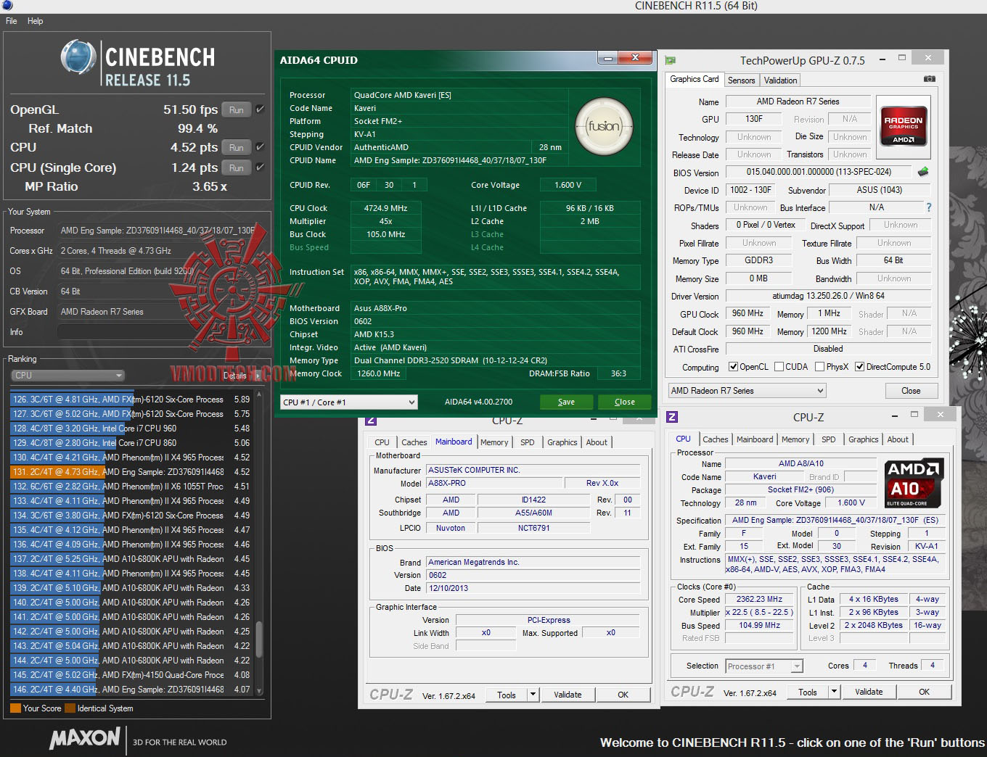987x757 pixels.
Task: Open the Memory tab in the CPU-Z Mainboard window
Action: [493, 442]
